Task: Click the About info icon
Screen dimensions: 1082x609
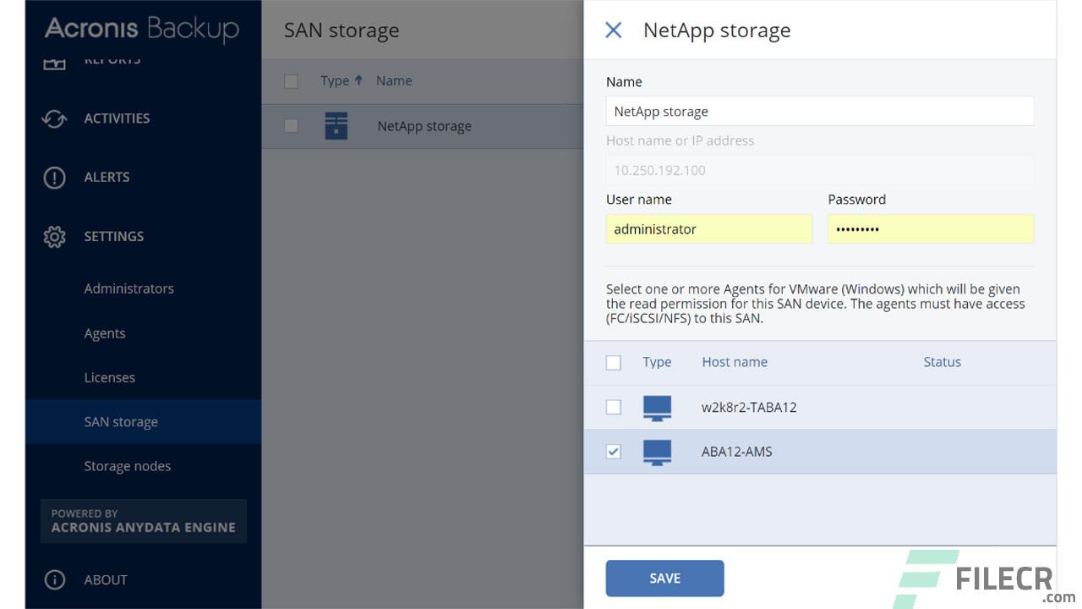Action: [54, 580]
